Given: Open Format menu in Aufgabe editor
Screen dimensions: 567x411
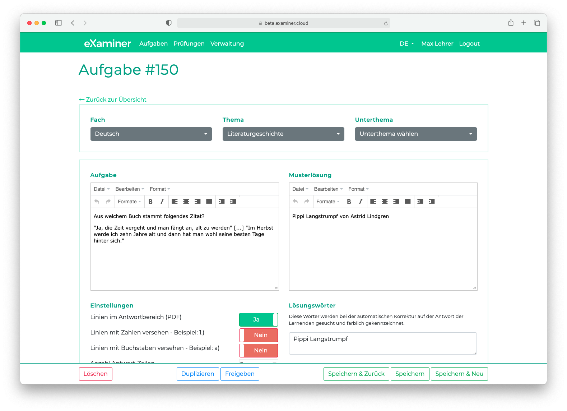Looking at the screenshot, I should pos(160,189).
